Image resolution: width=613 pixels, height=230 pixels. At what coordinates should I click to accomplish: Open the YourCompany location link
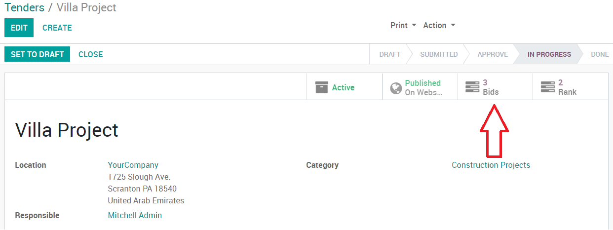click(x=133, y=165)
